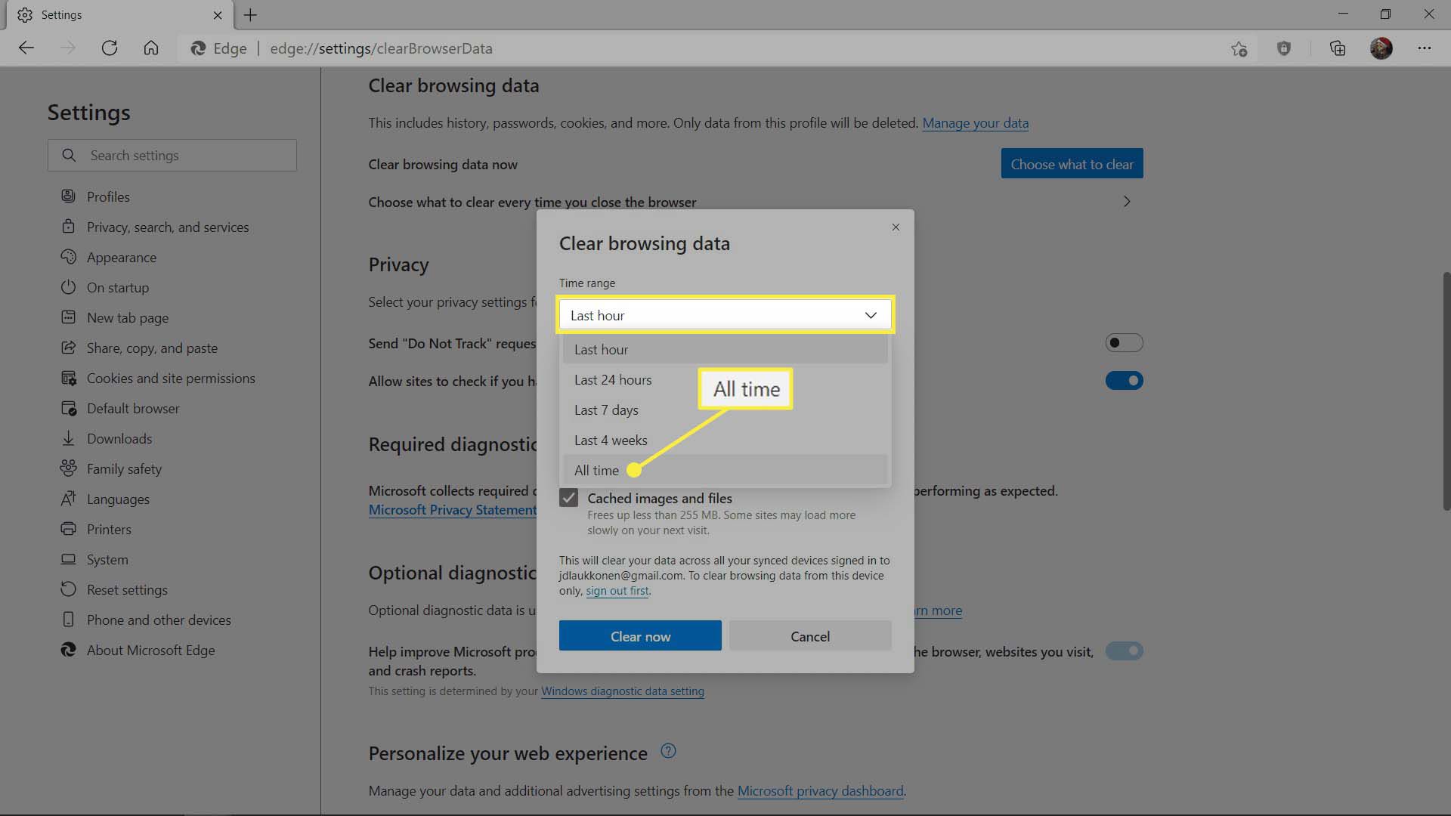Click the Reset settings icon

69,589
